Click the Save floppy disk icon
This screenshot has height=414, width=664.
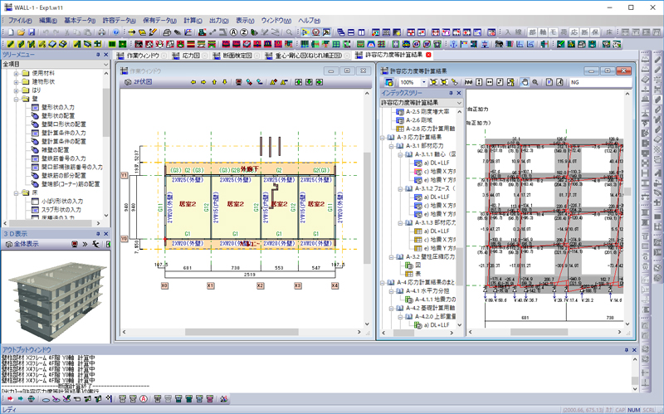31,32
